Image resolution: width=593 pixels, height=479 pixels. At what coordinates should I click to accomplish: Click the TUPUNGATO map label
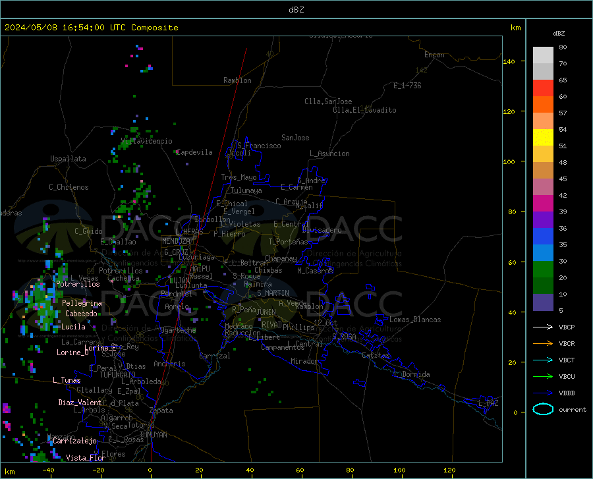pos(118,375)
